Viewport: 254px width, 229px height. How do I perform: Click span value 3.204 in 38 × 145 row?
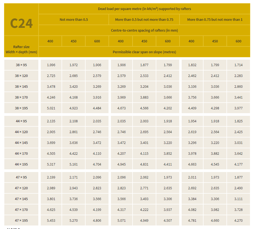pos(144,86)
